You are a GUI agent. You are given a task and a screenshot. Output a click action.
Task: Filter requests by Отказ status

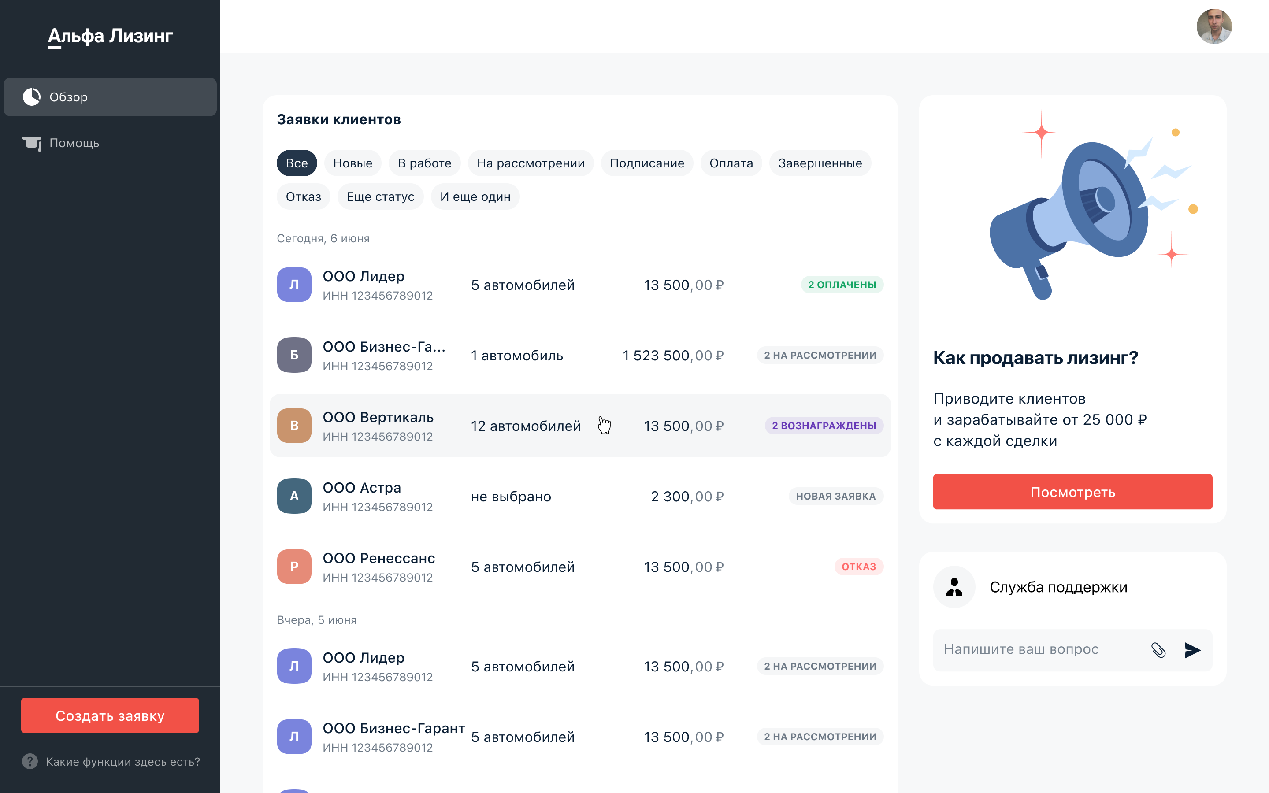(303, 196)
